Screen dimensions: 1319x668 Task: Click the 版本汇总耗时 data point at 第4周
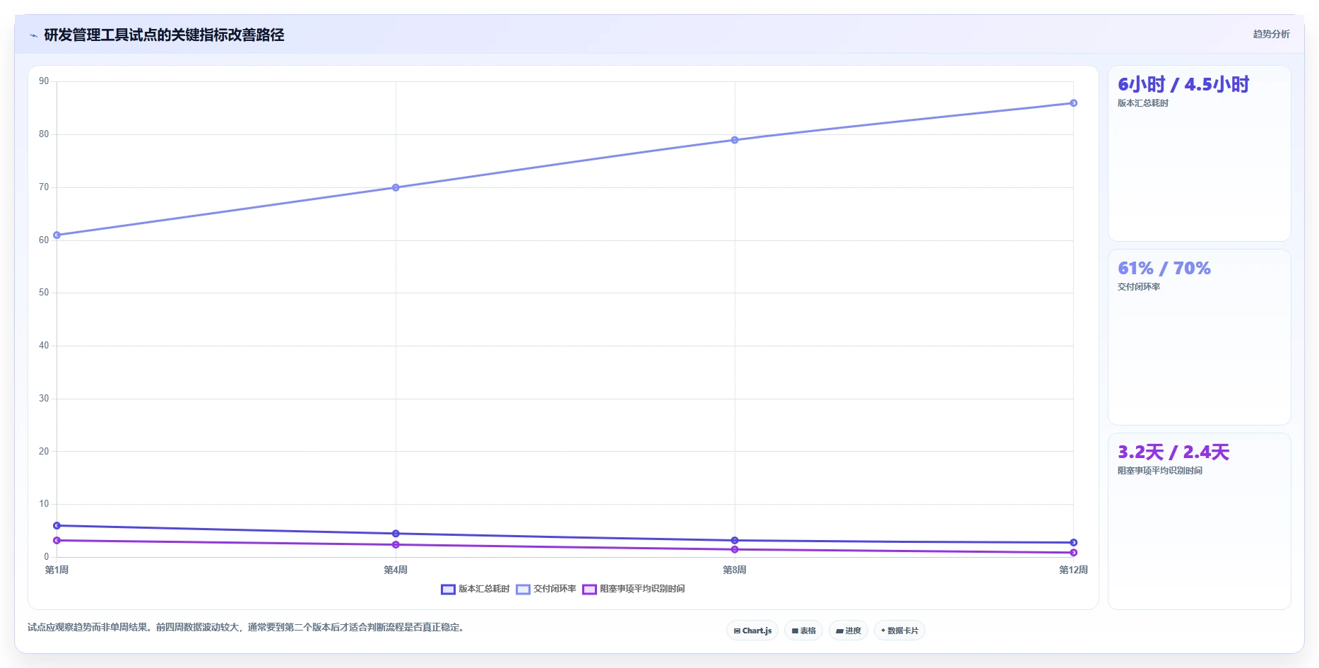click(x=396, y=534)
